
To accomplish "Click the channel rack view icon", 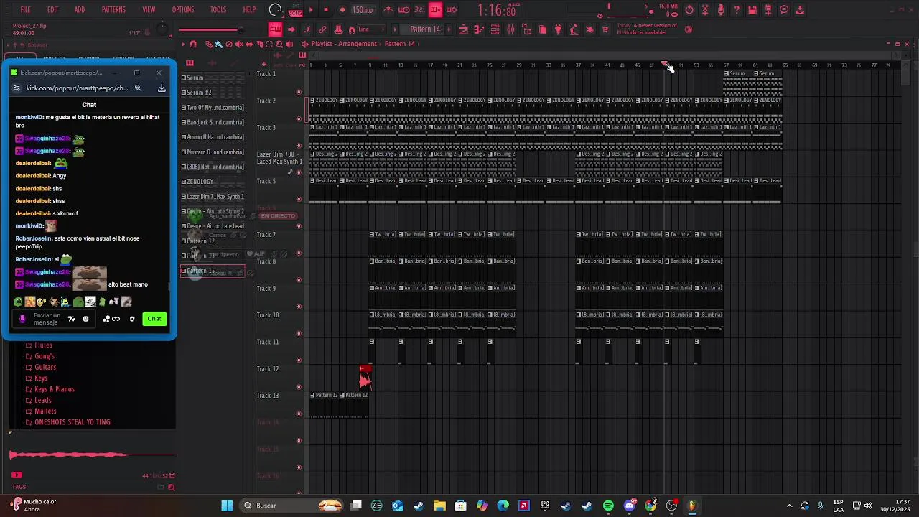I will [495, 29].
